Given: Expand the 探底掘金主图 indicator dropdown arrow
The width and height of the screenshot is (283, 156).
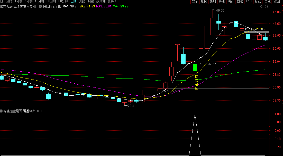Looking at the screenshot, I should coord(40,6).
